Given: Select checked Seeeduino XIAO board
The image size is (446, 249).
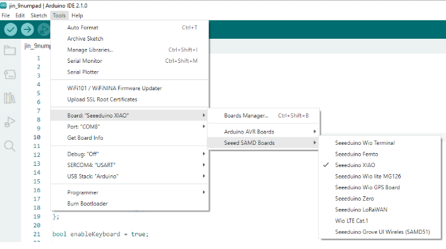Looking at the screenshot, I should (x=380, y=165).
